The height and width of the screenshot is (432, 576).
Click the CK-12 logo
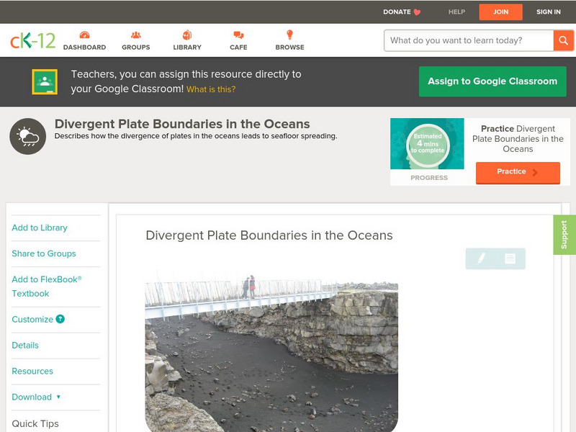pos(33,40)
